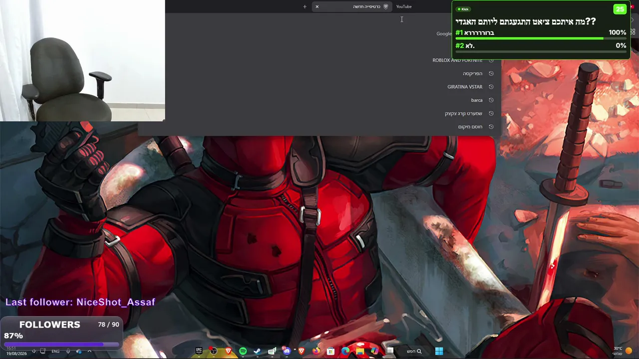Launch Spotify from the taskbar

243,351
